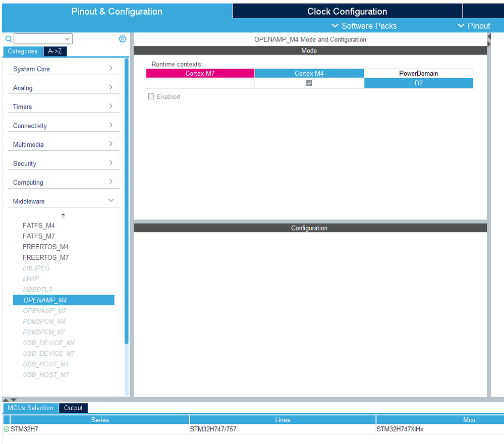Switch to Clock Configuration tab
This screenshot has height=444, width=504.
(347, 11)
